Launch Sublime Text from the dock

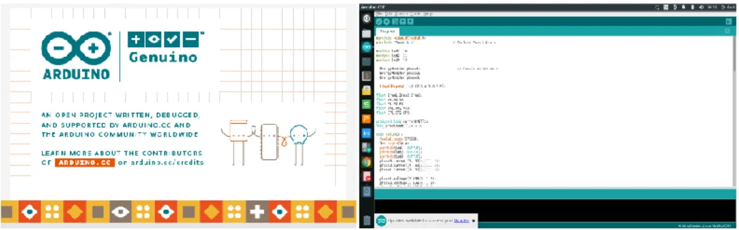366,76
